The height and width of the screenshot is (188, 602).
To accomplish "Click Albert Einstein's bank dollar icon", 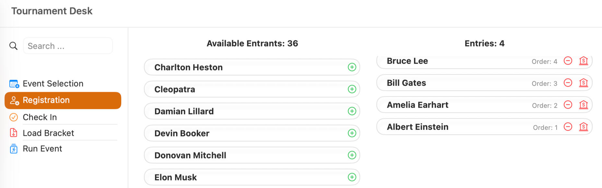I will (584, 127).
